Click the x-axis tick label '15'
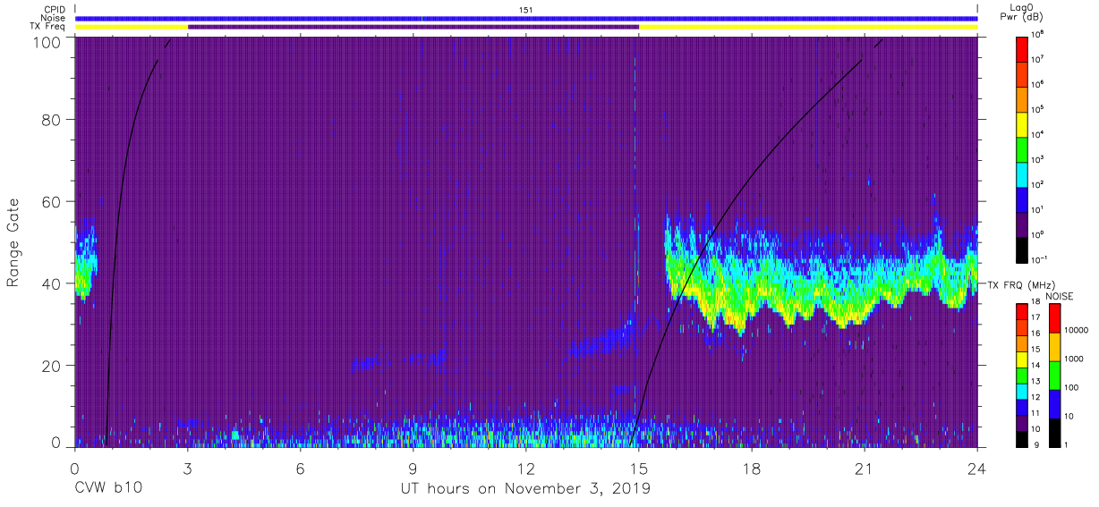Image resolution: width=1099 pixels, height=507 pixels. tap(639, 468)
